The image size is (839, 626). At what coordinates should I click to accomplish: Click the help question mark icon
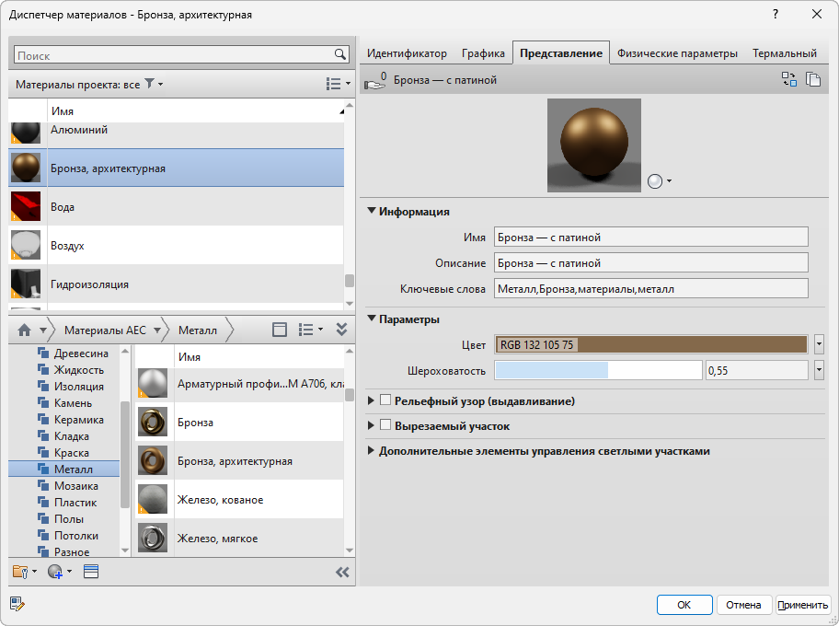tap(776, 14)
